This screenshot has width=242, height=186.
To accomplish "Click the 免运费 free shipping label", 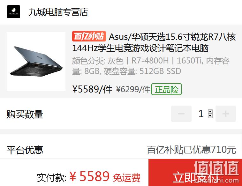I will point(127,178).
